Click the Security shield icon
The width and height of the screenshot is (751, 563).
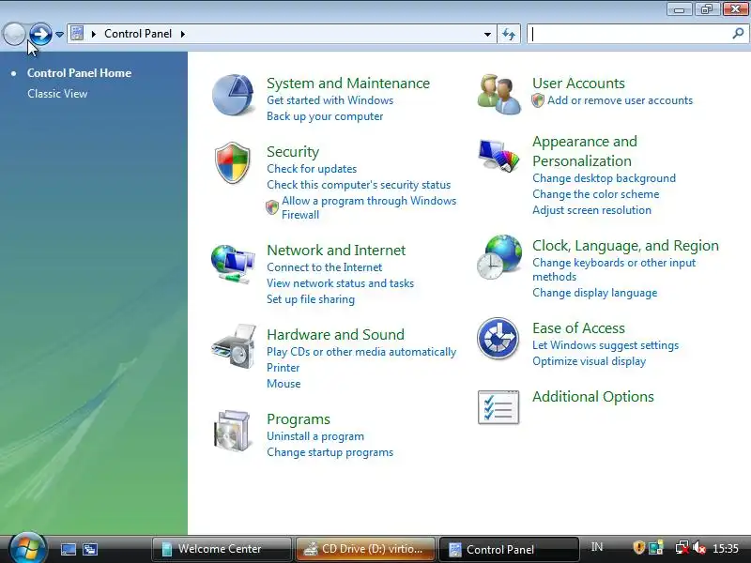(232, 162)
